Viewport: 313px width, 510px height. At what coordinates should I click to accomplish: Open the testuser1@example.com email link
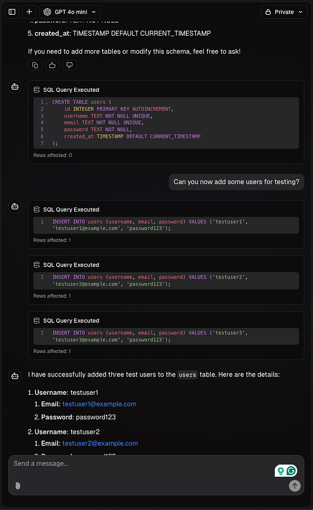(99, 404)
